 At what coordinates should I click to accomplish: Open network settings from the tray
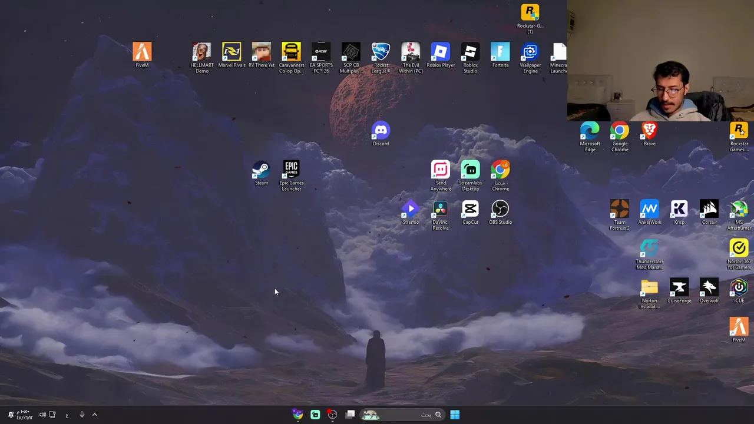tap(52, 415)
